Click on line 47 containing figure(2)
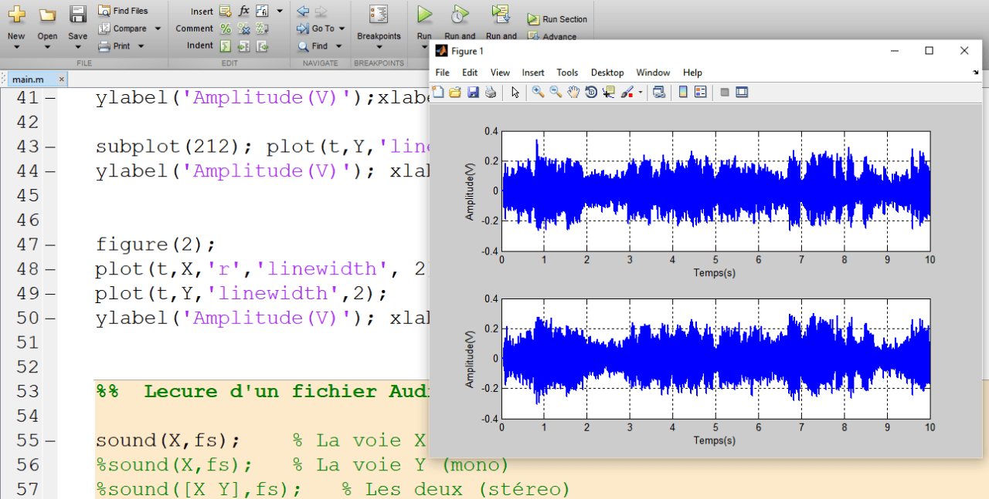Image resolution: width=989 pixels, height=499 pixels. (x=155, y=244)
